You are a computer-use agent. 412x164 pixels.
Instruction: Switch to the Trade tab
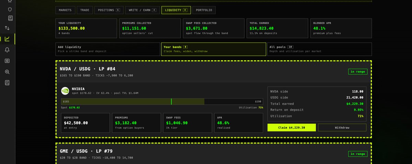[84, 10]
